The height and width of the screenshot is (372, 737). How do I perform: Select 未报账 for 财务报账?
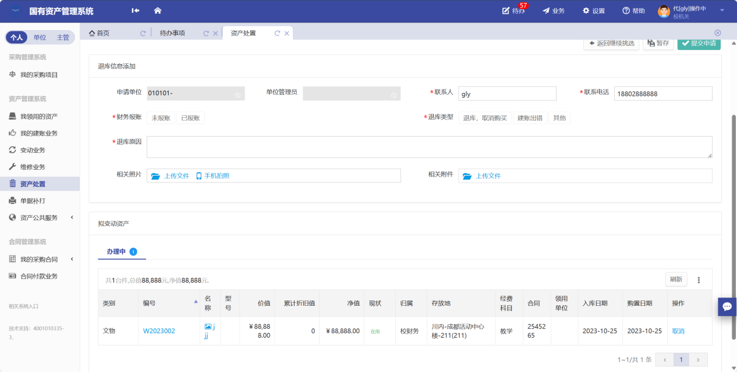tap(161, 118)
